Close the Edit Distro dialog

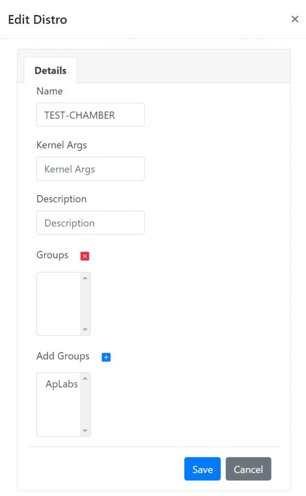click(x=294, y=19)
